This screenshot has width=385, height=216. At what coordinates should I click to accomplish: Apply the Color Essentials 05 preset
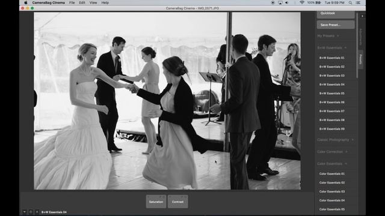[331, 209]
